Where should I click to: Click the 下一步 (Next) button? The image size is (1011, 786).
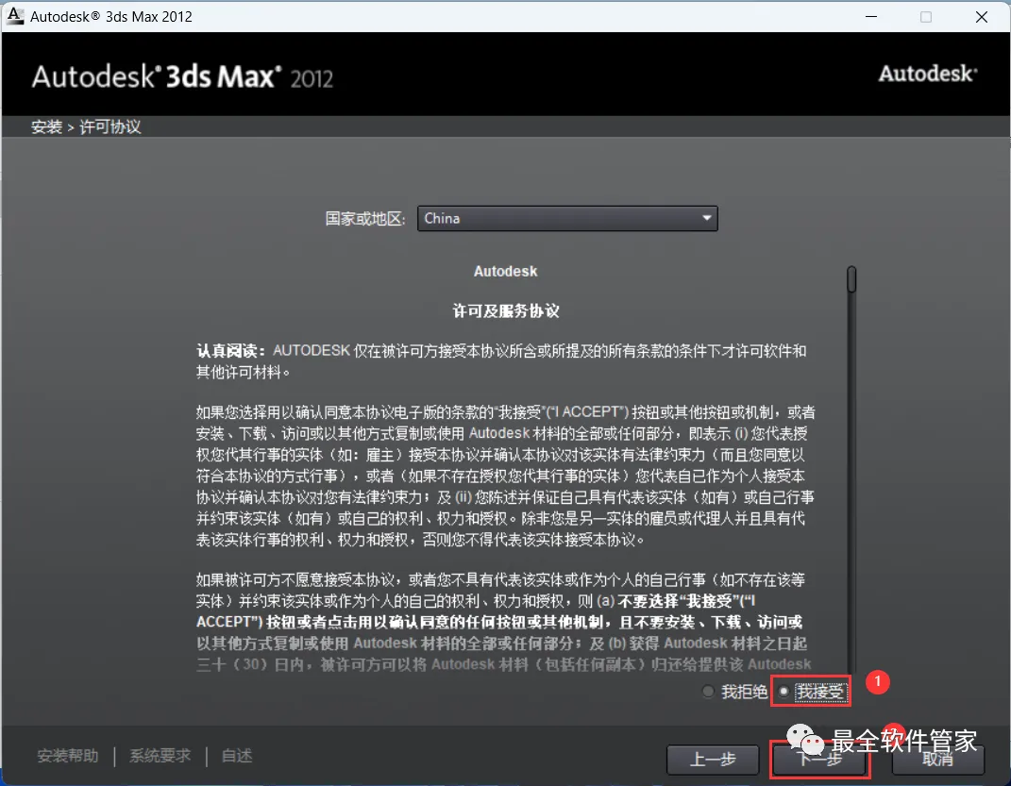click(818, 760)
